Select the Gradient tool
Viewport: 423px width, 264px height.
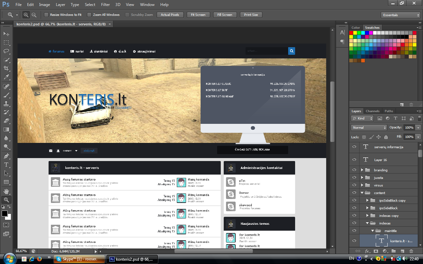[x=6, y=129]
